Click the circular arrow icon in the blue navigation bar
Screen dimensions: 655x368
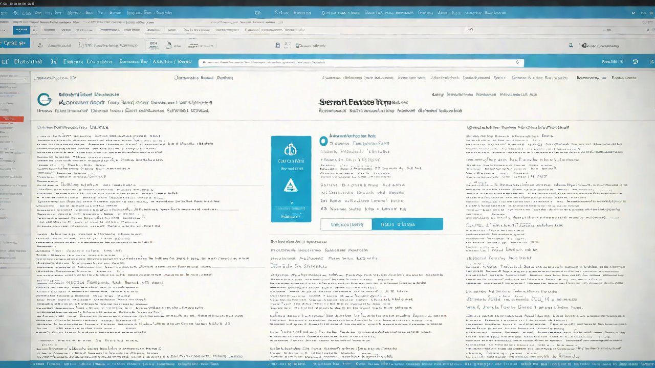point(635,62)
